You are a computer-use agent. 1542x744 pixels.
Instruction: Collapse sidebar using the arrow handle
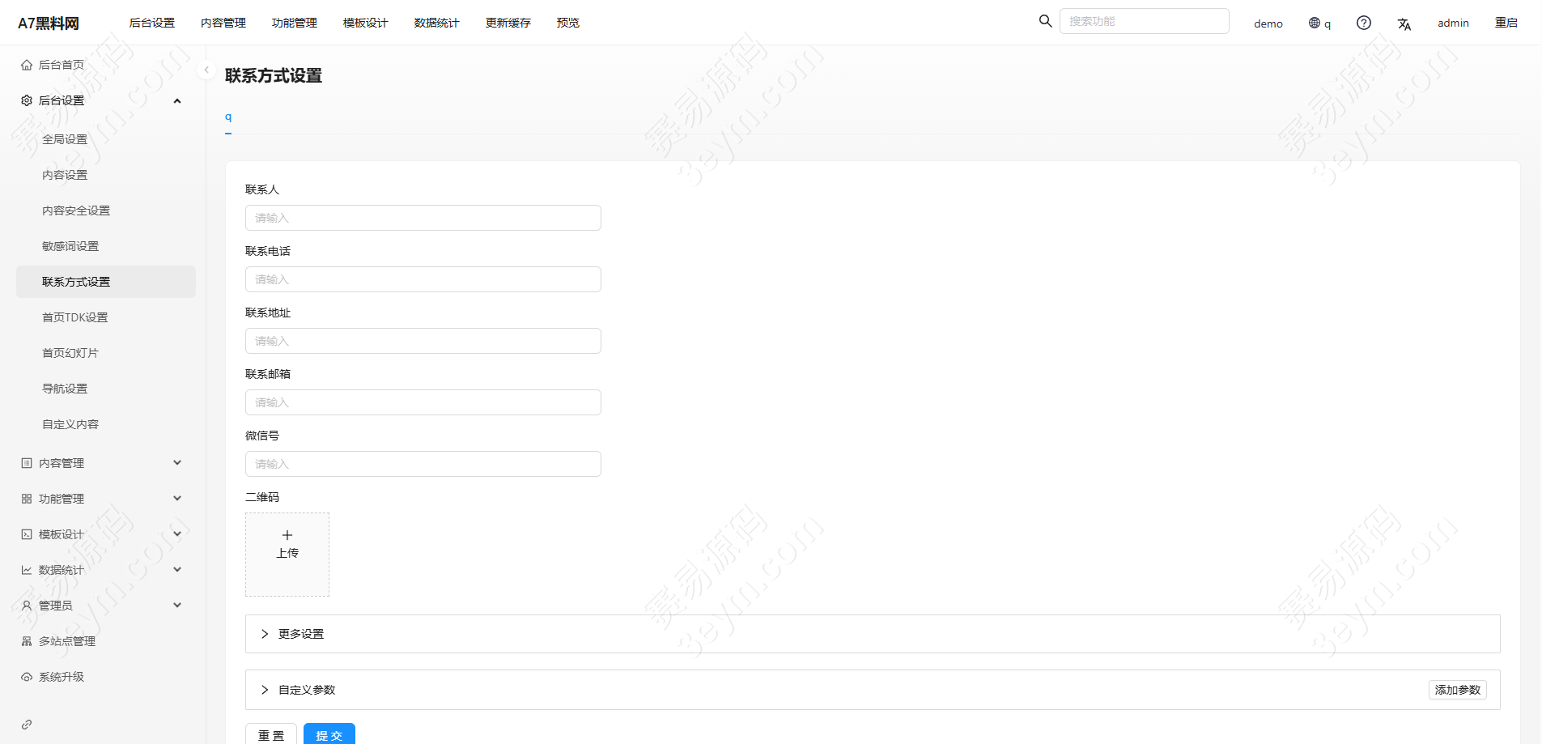206,70
